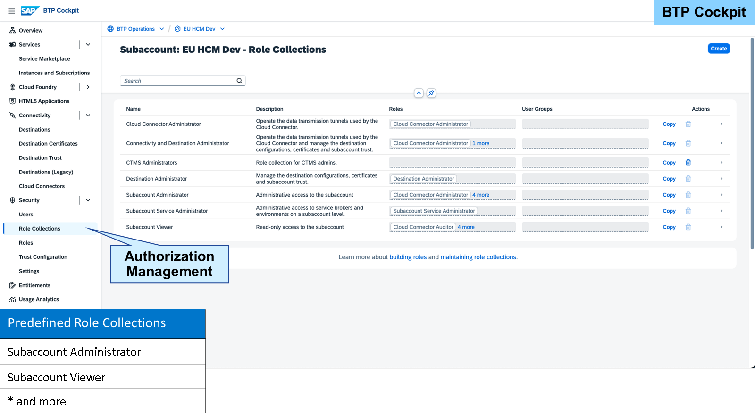Open the building roles link
The image size is (755, 413).
click(x=408, y=257)
